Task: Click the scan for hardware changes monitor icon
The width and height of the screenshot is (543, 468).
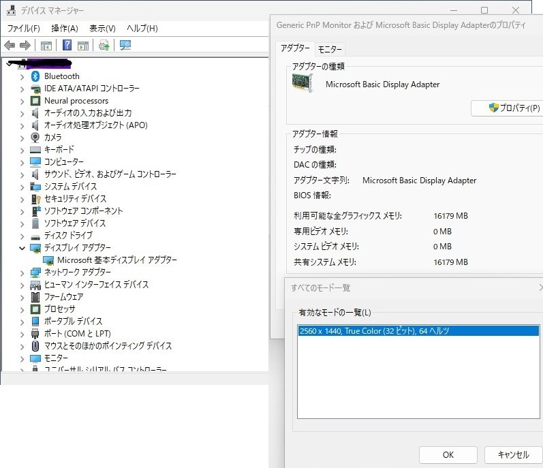Action: [125, 45]
